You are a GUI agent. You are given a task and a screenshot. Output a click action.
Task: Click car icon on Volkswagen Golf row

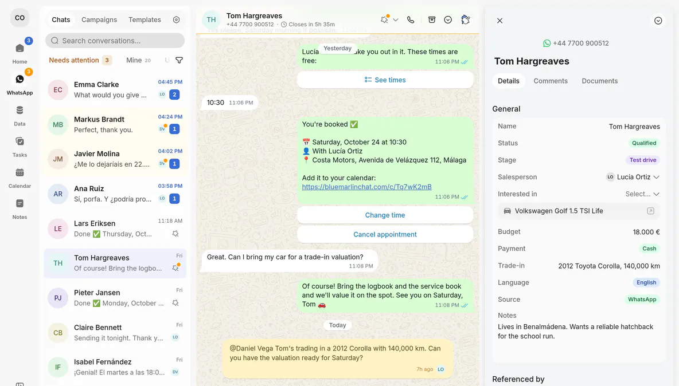pos(507,211)
